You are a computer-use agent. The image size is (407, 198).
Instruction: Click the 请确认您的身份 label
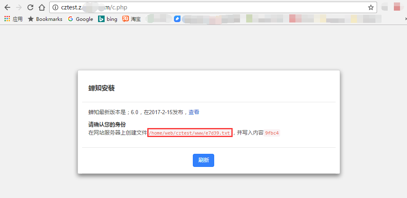107,124
